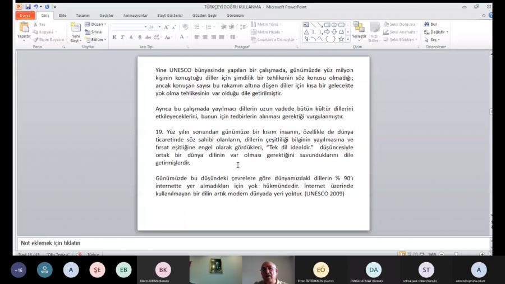Image resolution: width=505 pixels, height=284 pixels.
Task: Click the Save icon in quick access toolbar
Action: tap(27, 7)
